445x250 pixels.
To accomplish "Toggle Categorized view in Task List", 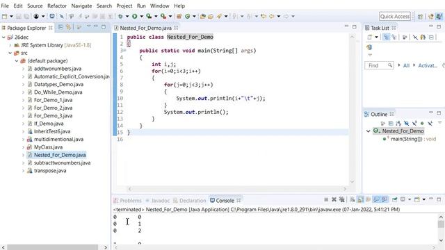I will pos(387,37).
